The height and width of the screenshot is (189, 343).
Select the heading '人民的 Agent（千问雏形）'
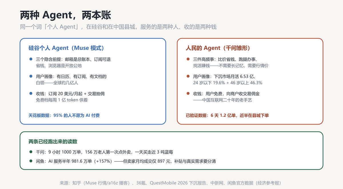pyautogui.click(x=218, y=48)
